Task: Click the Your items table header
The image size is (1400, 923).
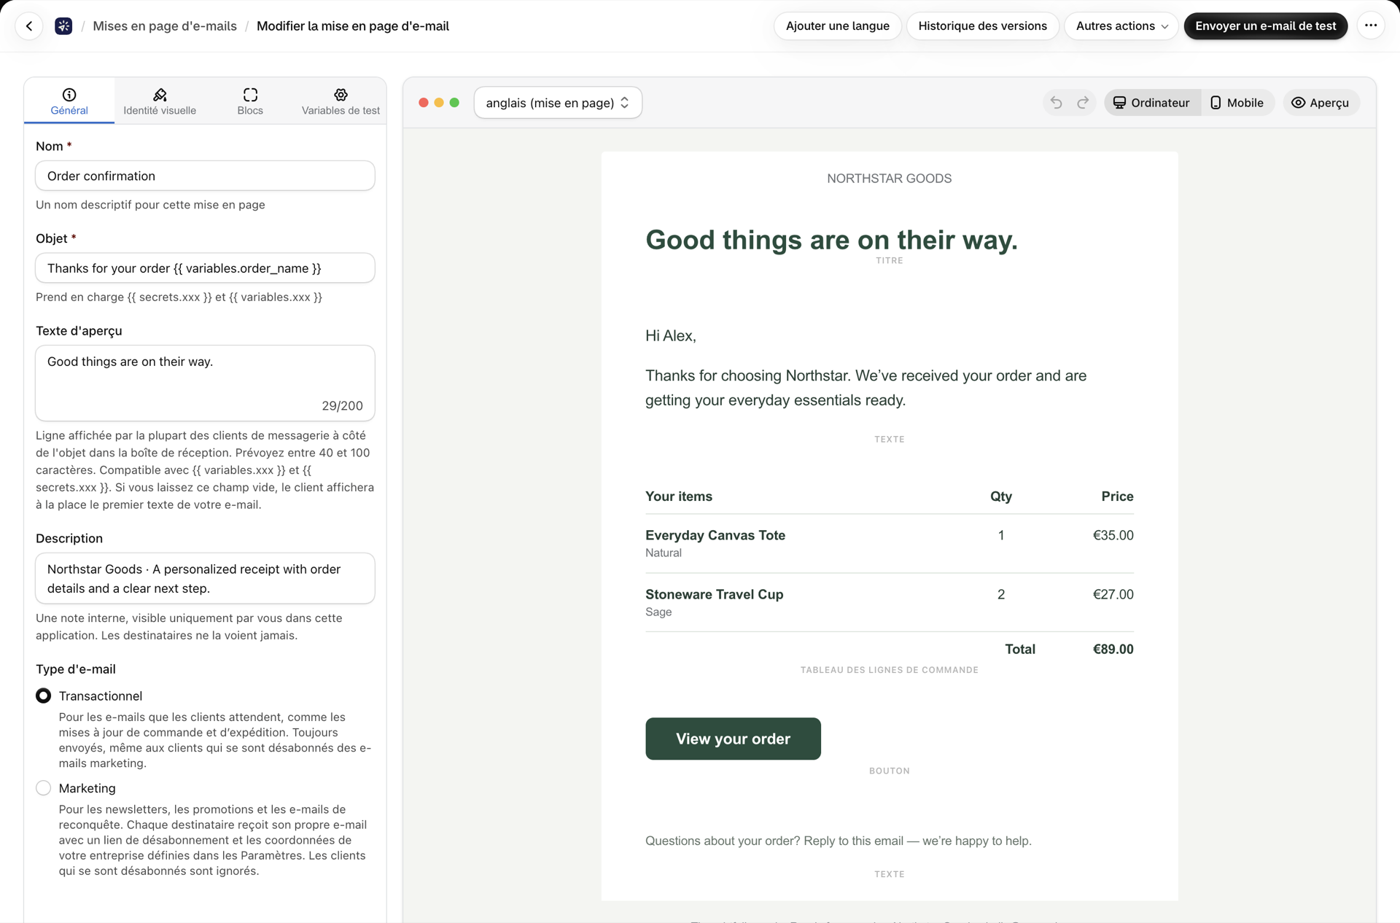Action: coord(679,496)
